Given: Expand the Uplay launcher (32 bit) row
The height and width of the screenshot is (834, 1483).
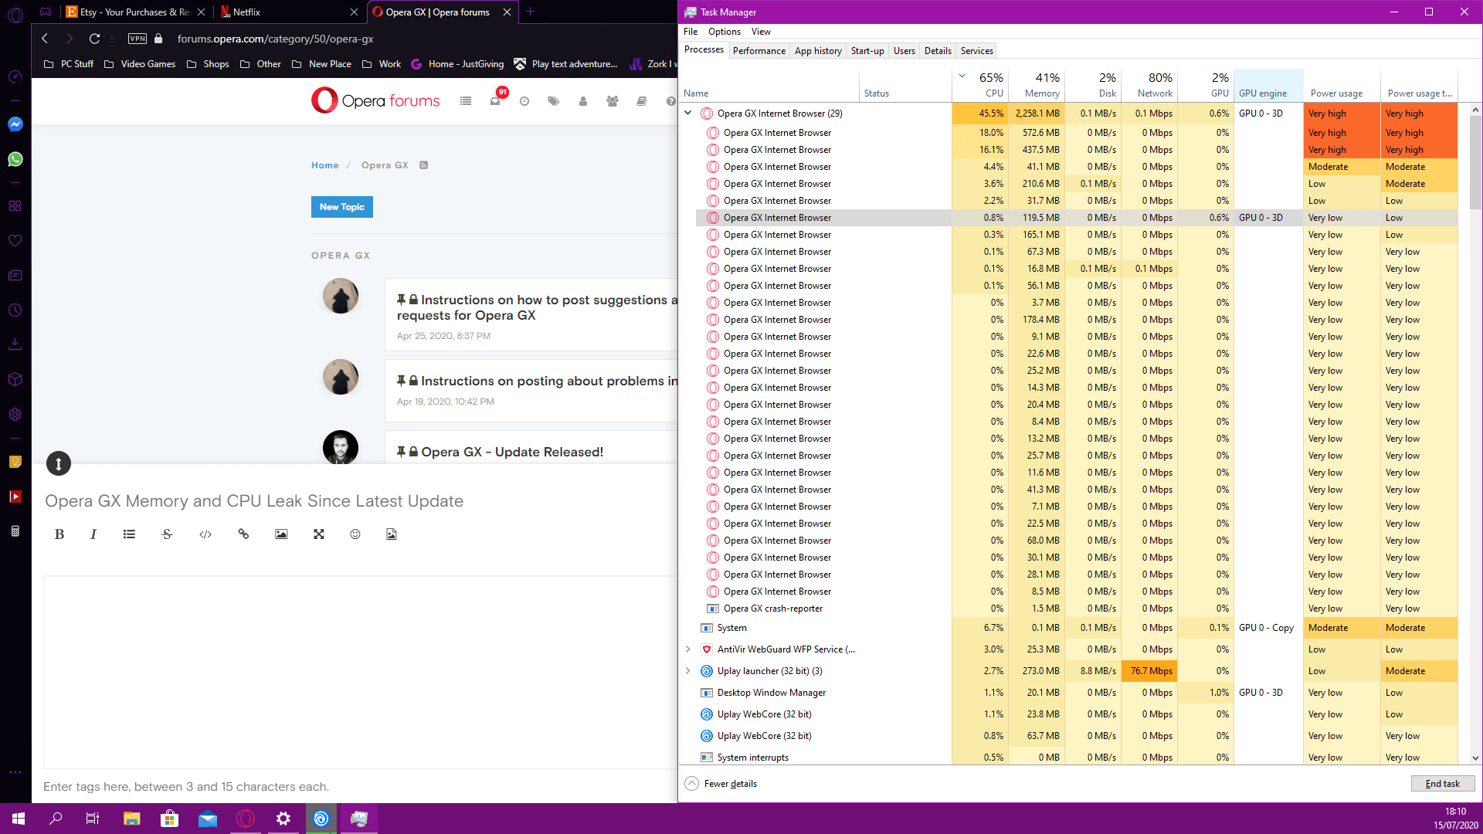Looking at the screenshot, I should click(x=688, y=671).
